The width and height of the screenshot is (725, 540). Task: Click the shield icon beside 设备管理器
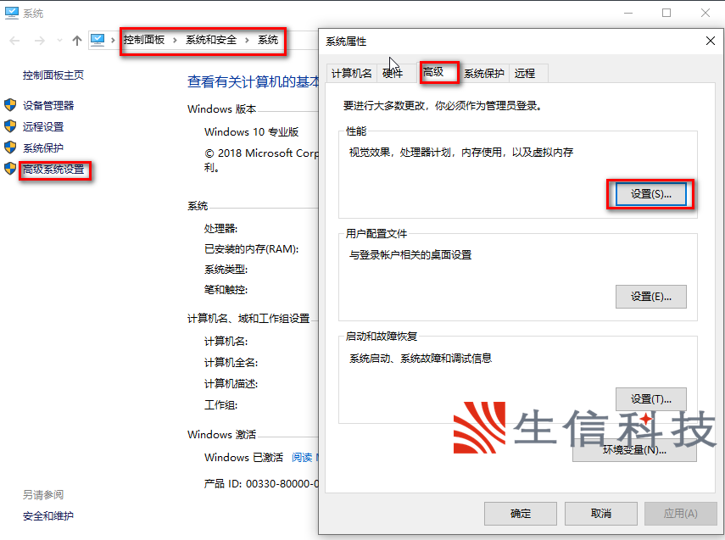point(10,105)
